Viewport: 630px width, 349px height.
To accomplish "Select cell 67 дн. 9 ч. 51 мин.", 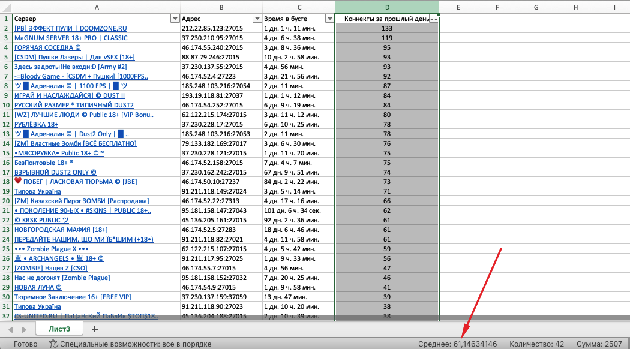I will [x=299, y=172].
